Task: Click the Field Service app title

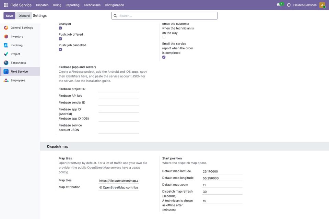Action: (x=21, y=5)
